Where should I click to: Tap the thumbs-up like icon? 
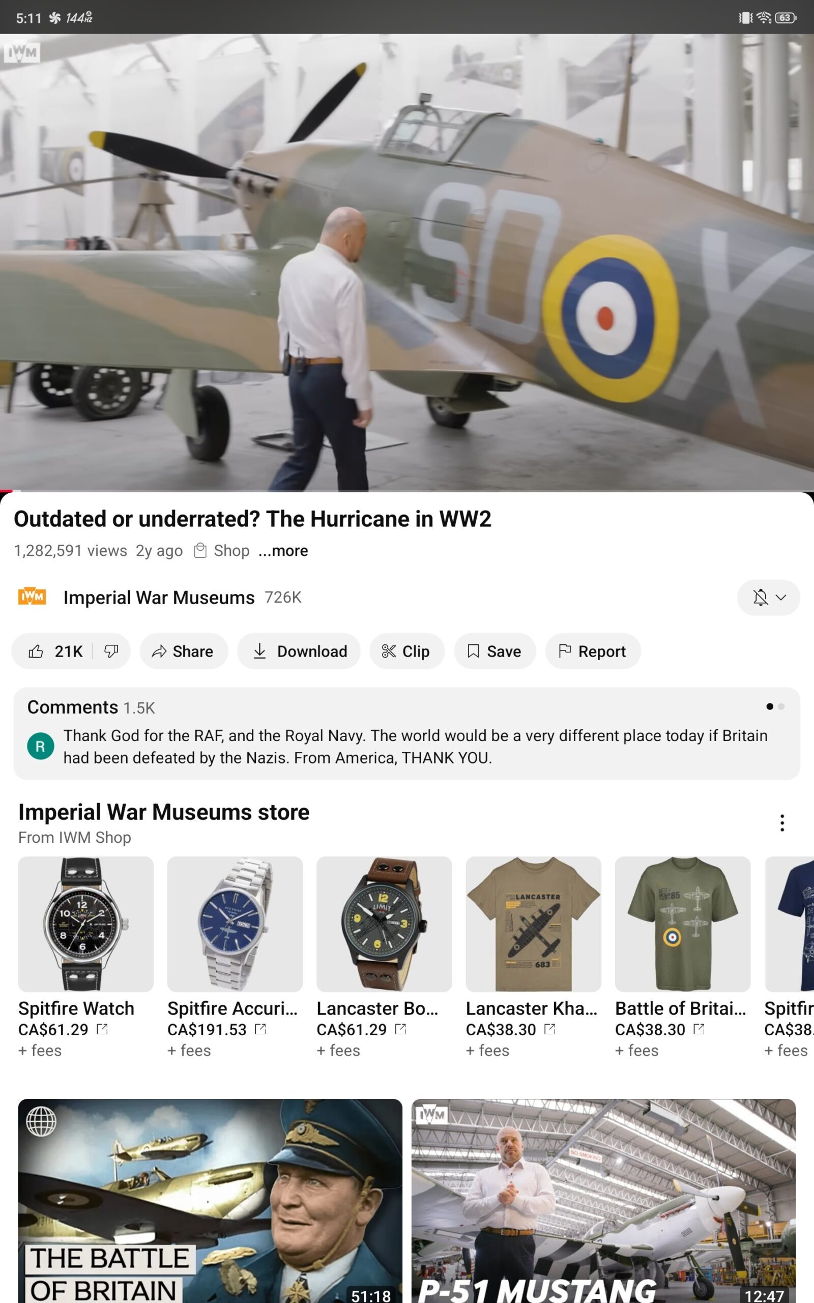36,651
